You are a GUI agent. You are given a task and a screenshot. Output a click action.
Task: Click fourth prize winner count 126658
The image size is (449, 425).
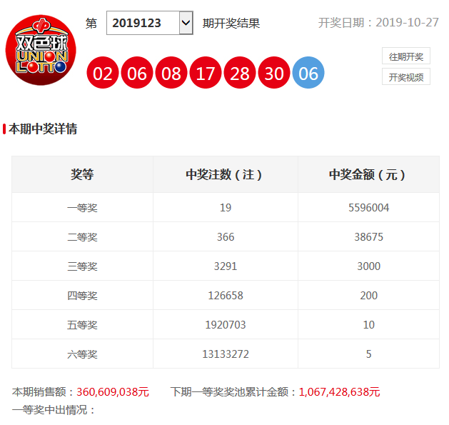point(226,296)
